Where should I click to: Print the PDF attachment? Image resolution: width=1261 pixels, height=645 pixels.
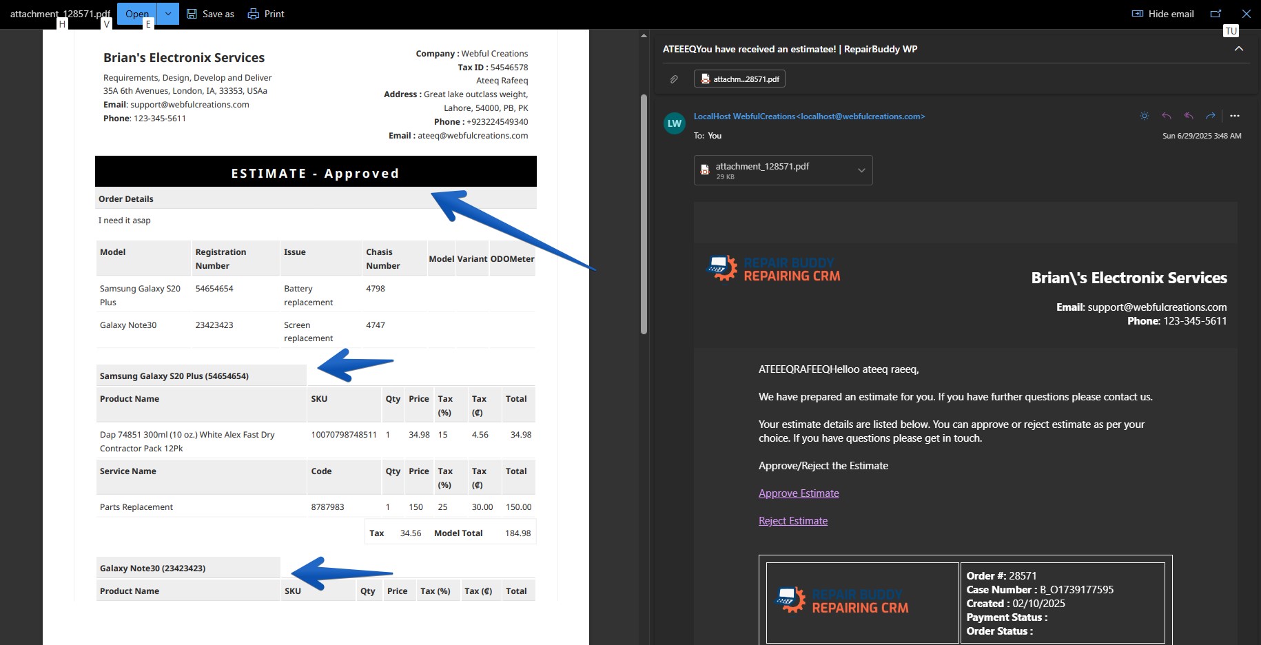(266, 14)
